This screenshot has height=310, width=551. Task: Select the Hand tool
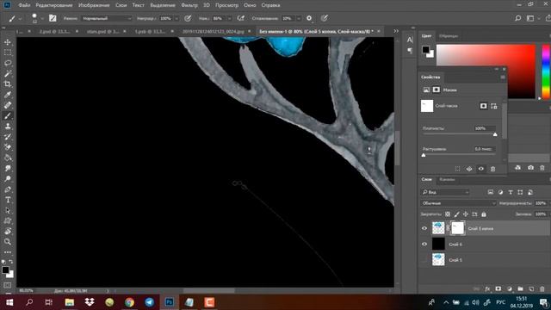pos(8,232)
